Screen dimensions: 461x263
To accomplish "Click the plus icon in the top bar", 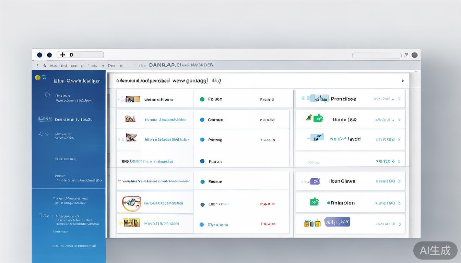I will pos(62,55).
